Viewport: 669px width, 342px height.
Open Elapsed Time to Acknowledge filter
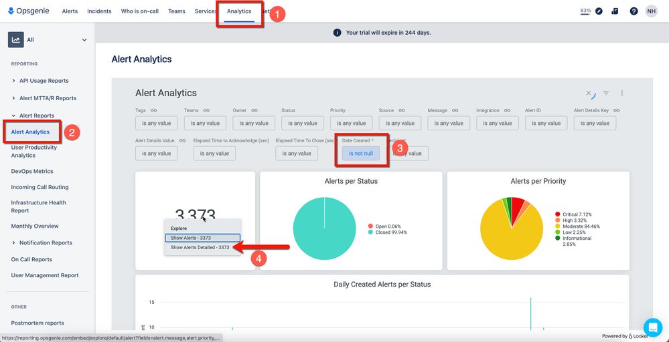click(214, 154)
